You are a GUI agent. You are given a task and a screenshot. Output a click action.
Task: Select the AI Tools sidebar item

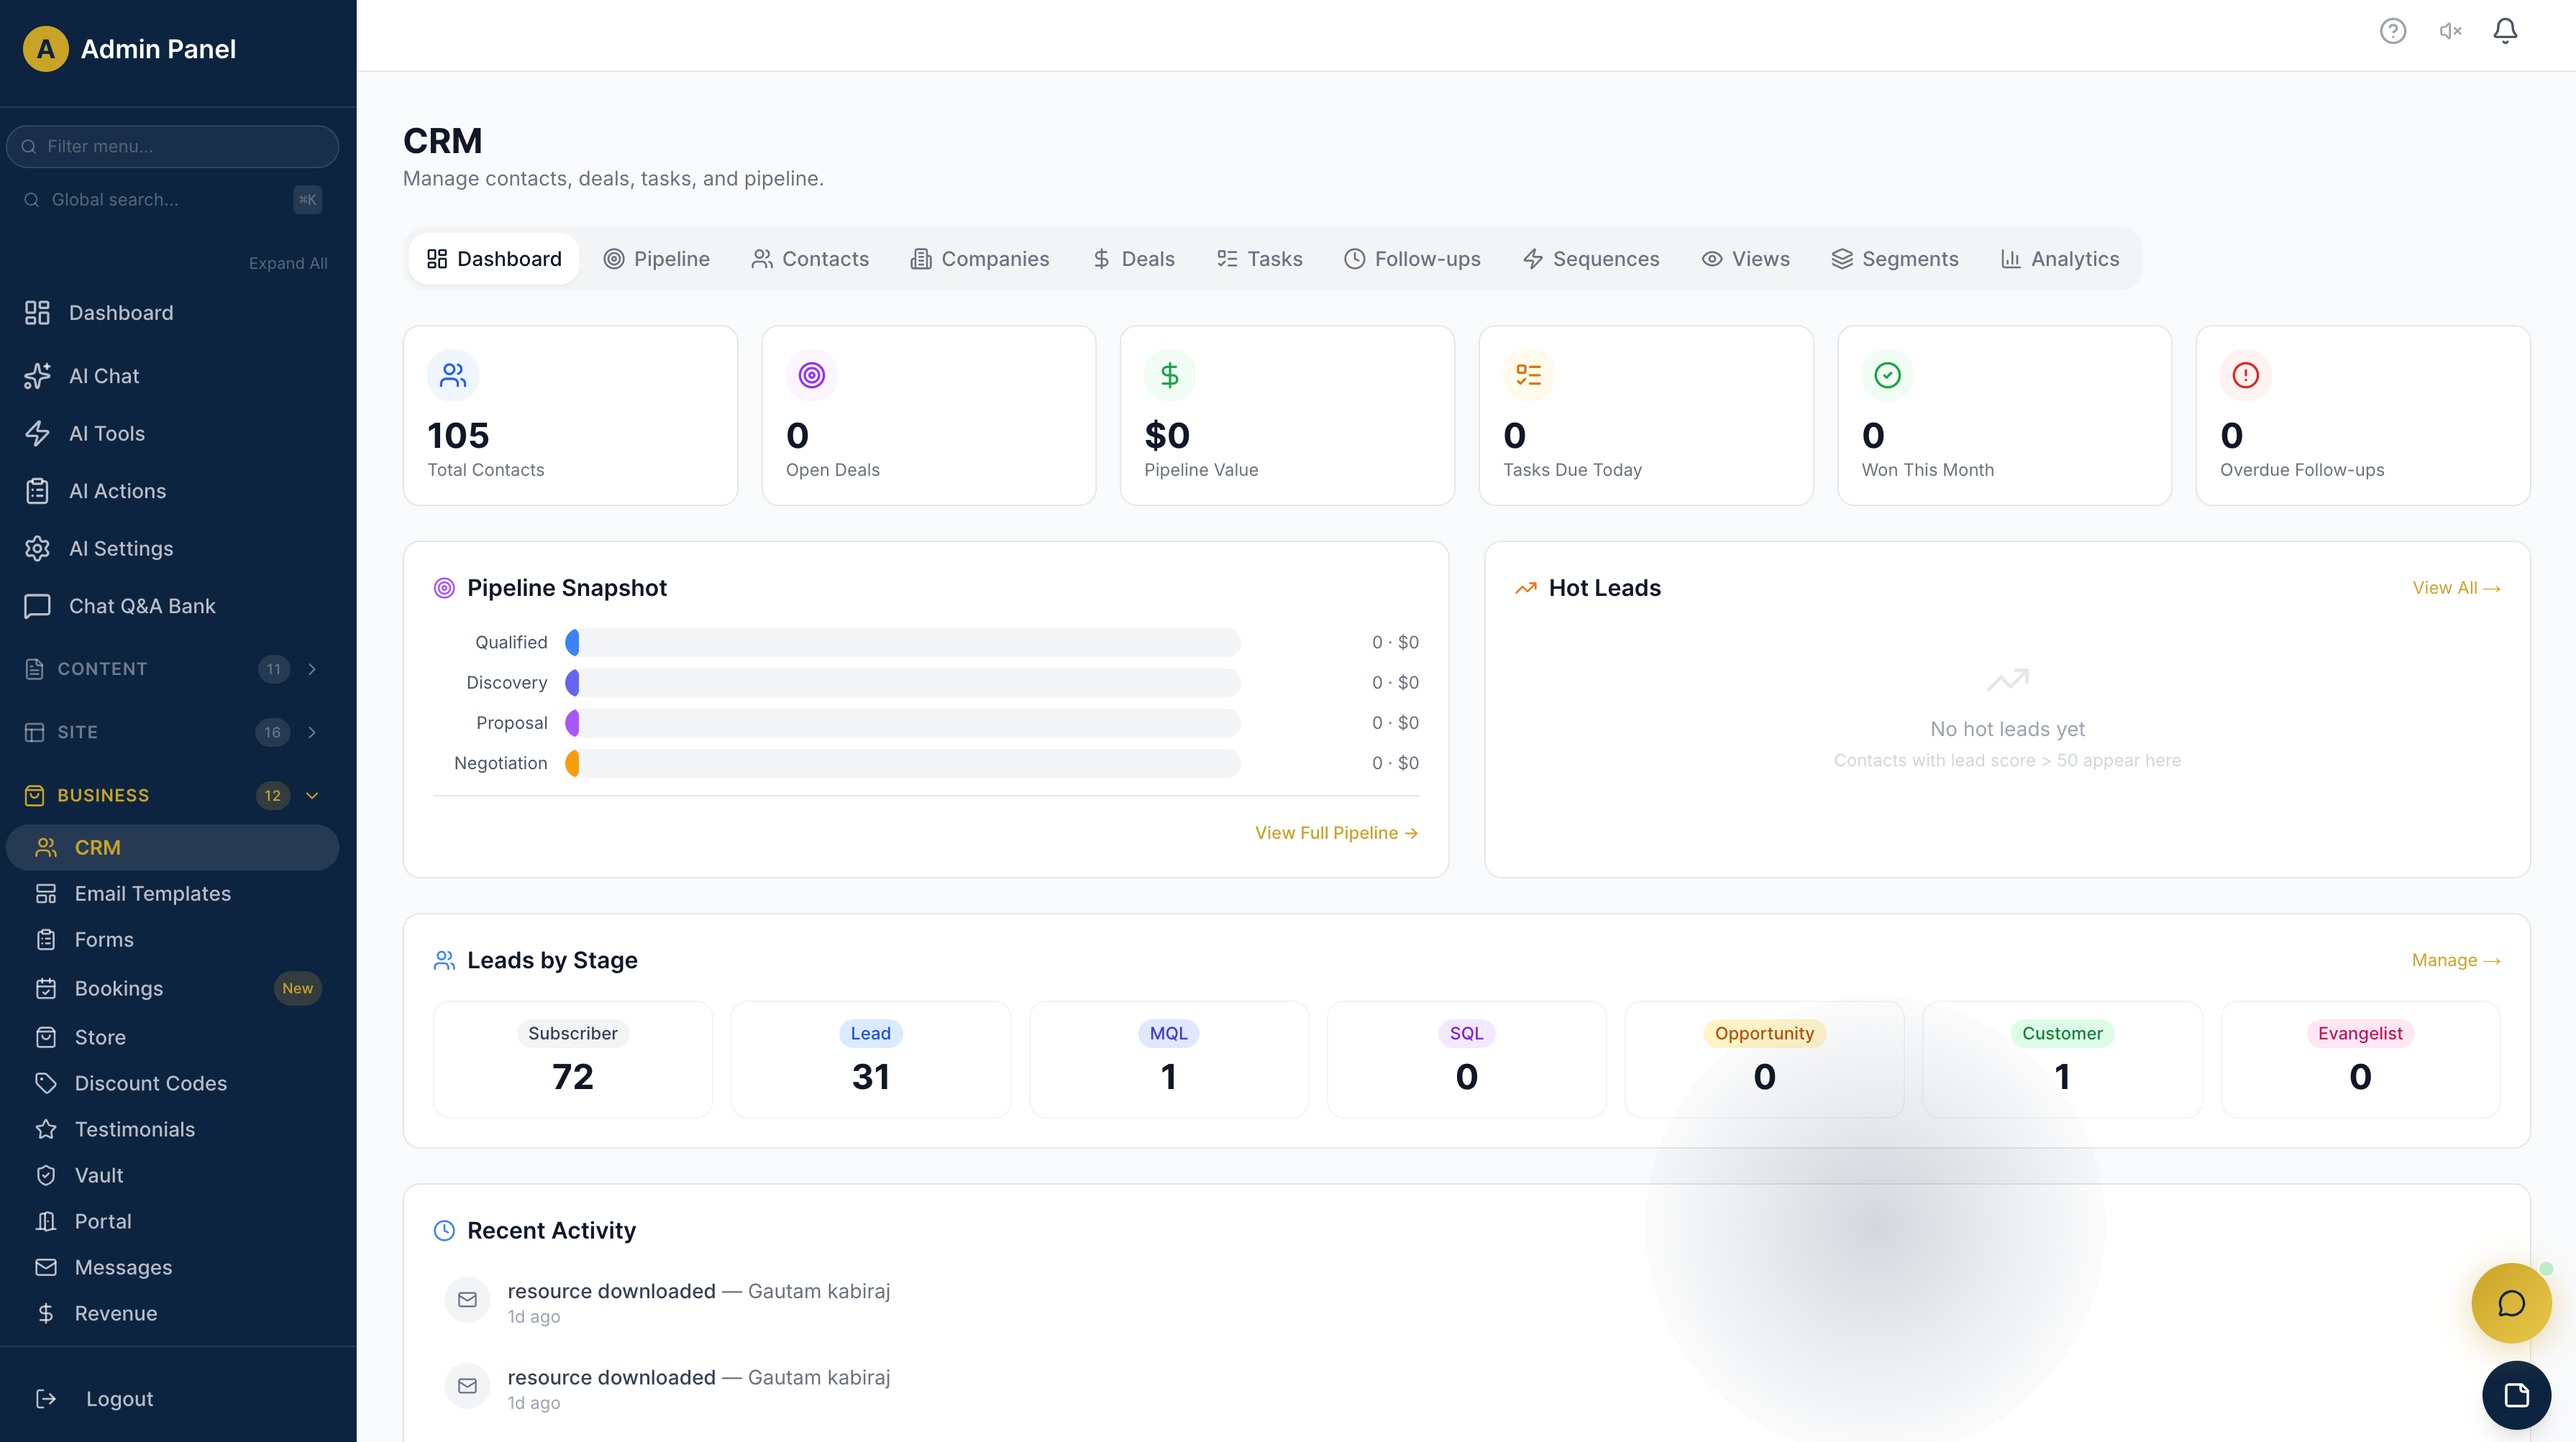pyautogui.click(x=107, y=433)
